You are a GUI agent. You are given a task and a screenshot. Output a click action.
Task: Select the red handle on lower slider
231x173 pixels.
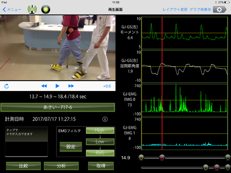[x=217, y=168]
